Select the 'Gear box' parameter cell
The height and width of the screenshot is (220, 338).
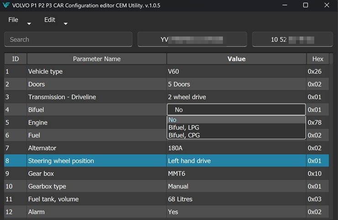[x=96, y=173]
